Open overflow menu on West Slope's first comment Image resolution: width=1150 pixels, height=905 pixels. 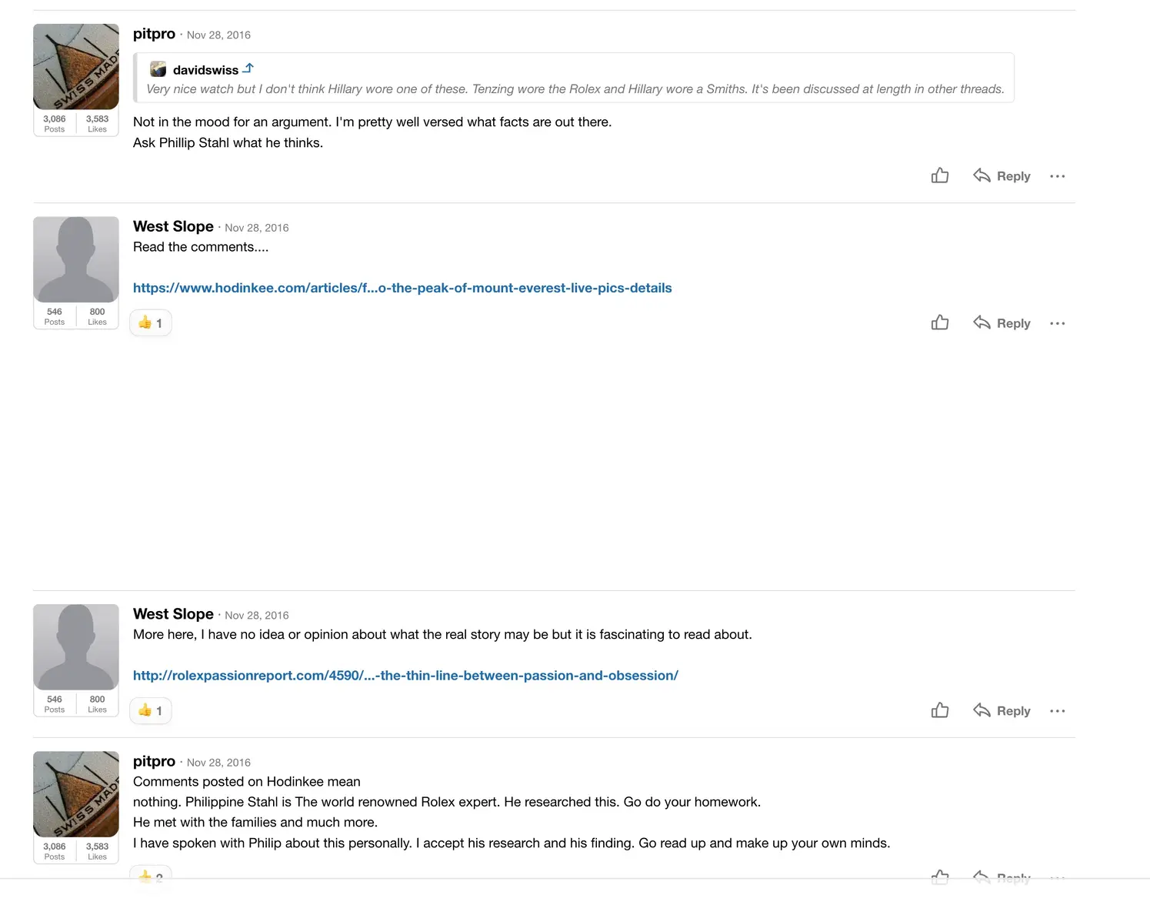pos(1057,322)
